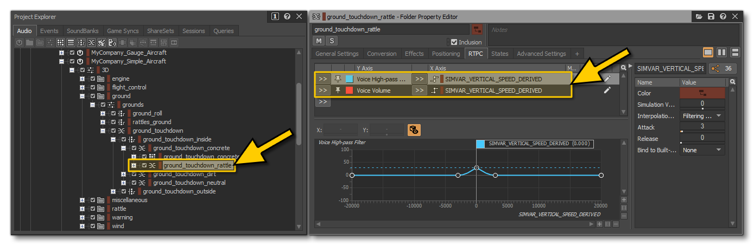Click the first folder filter icon in Project Explorer toolbar

pyautogui.click(x=30, y=42)
